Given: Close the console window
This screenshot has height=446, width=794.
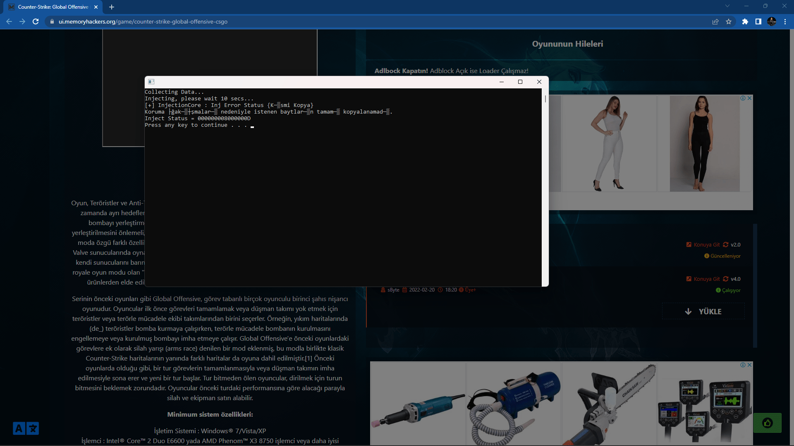Looking at the screenshot, I should (x=539, y=82).
